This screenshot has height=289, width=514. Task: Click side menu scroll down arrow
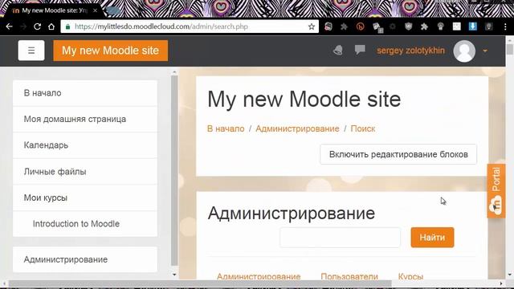tap(174, 275)
